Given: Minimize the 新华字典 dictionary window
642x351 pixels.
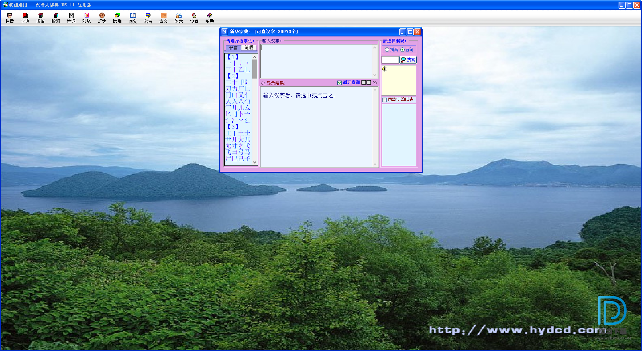Looking at the screenshot, I should point(403,32).
